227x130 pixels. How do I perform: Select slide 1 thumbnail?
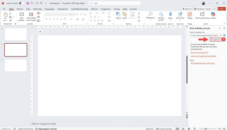[16, 34]
